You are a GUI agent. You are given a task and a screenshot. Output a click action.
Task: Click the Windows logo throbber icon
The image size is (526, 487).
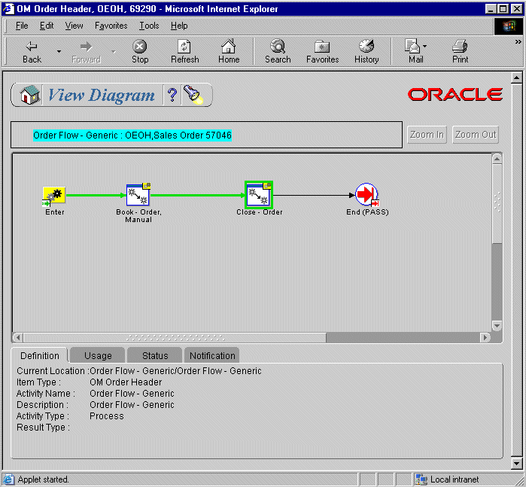click(509, 26)
